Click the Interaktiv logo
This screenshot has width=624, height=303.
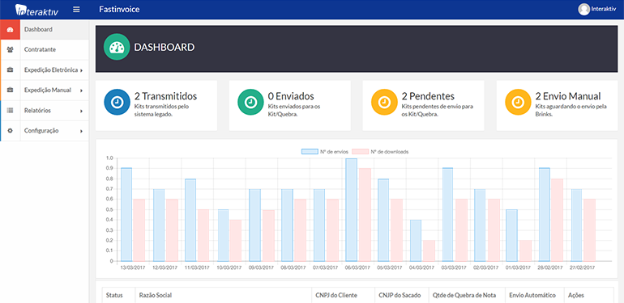pyautogui.click(x=37, y=10)
